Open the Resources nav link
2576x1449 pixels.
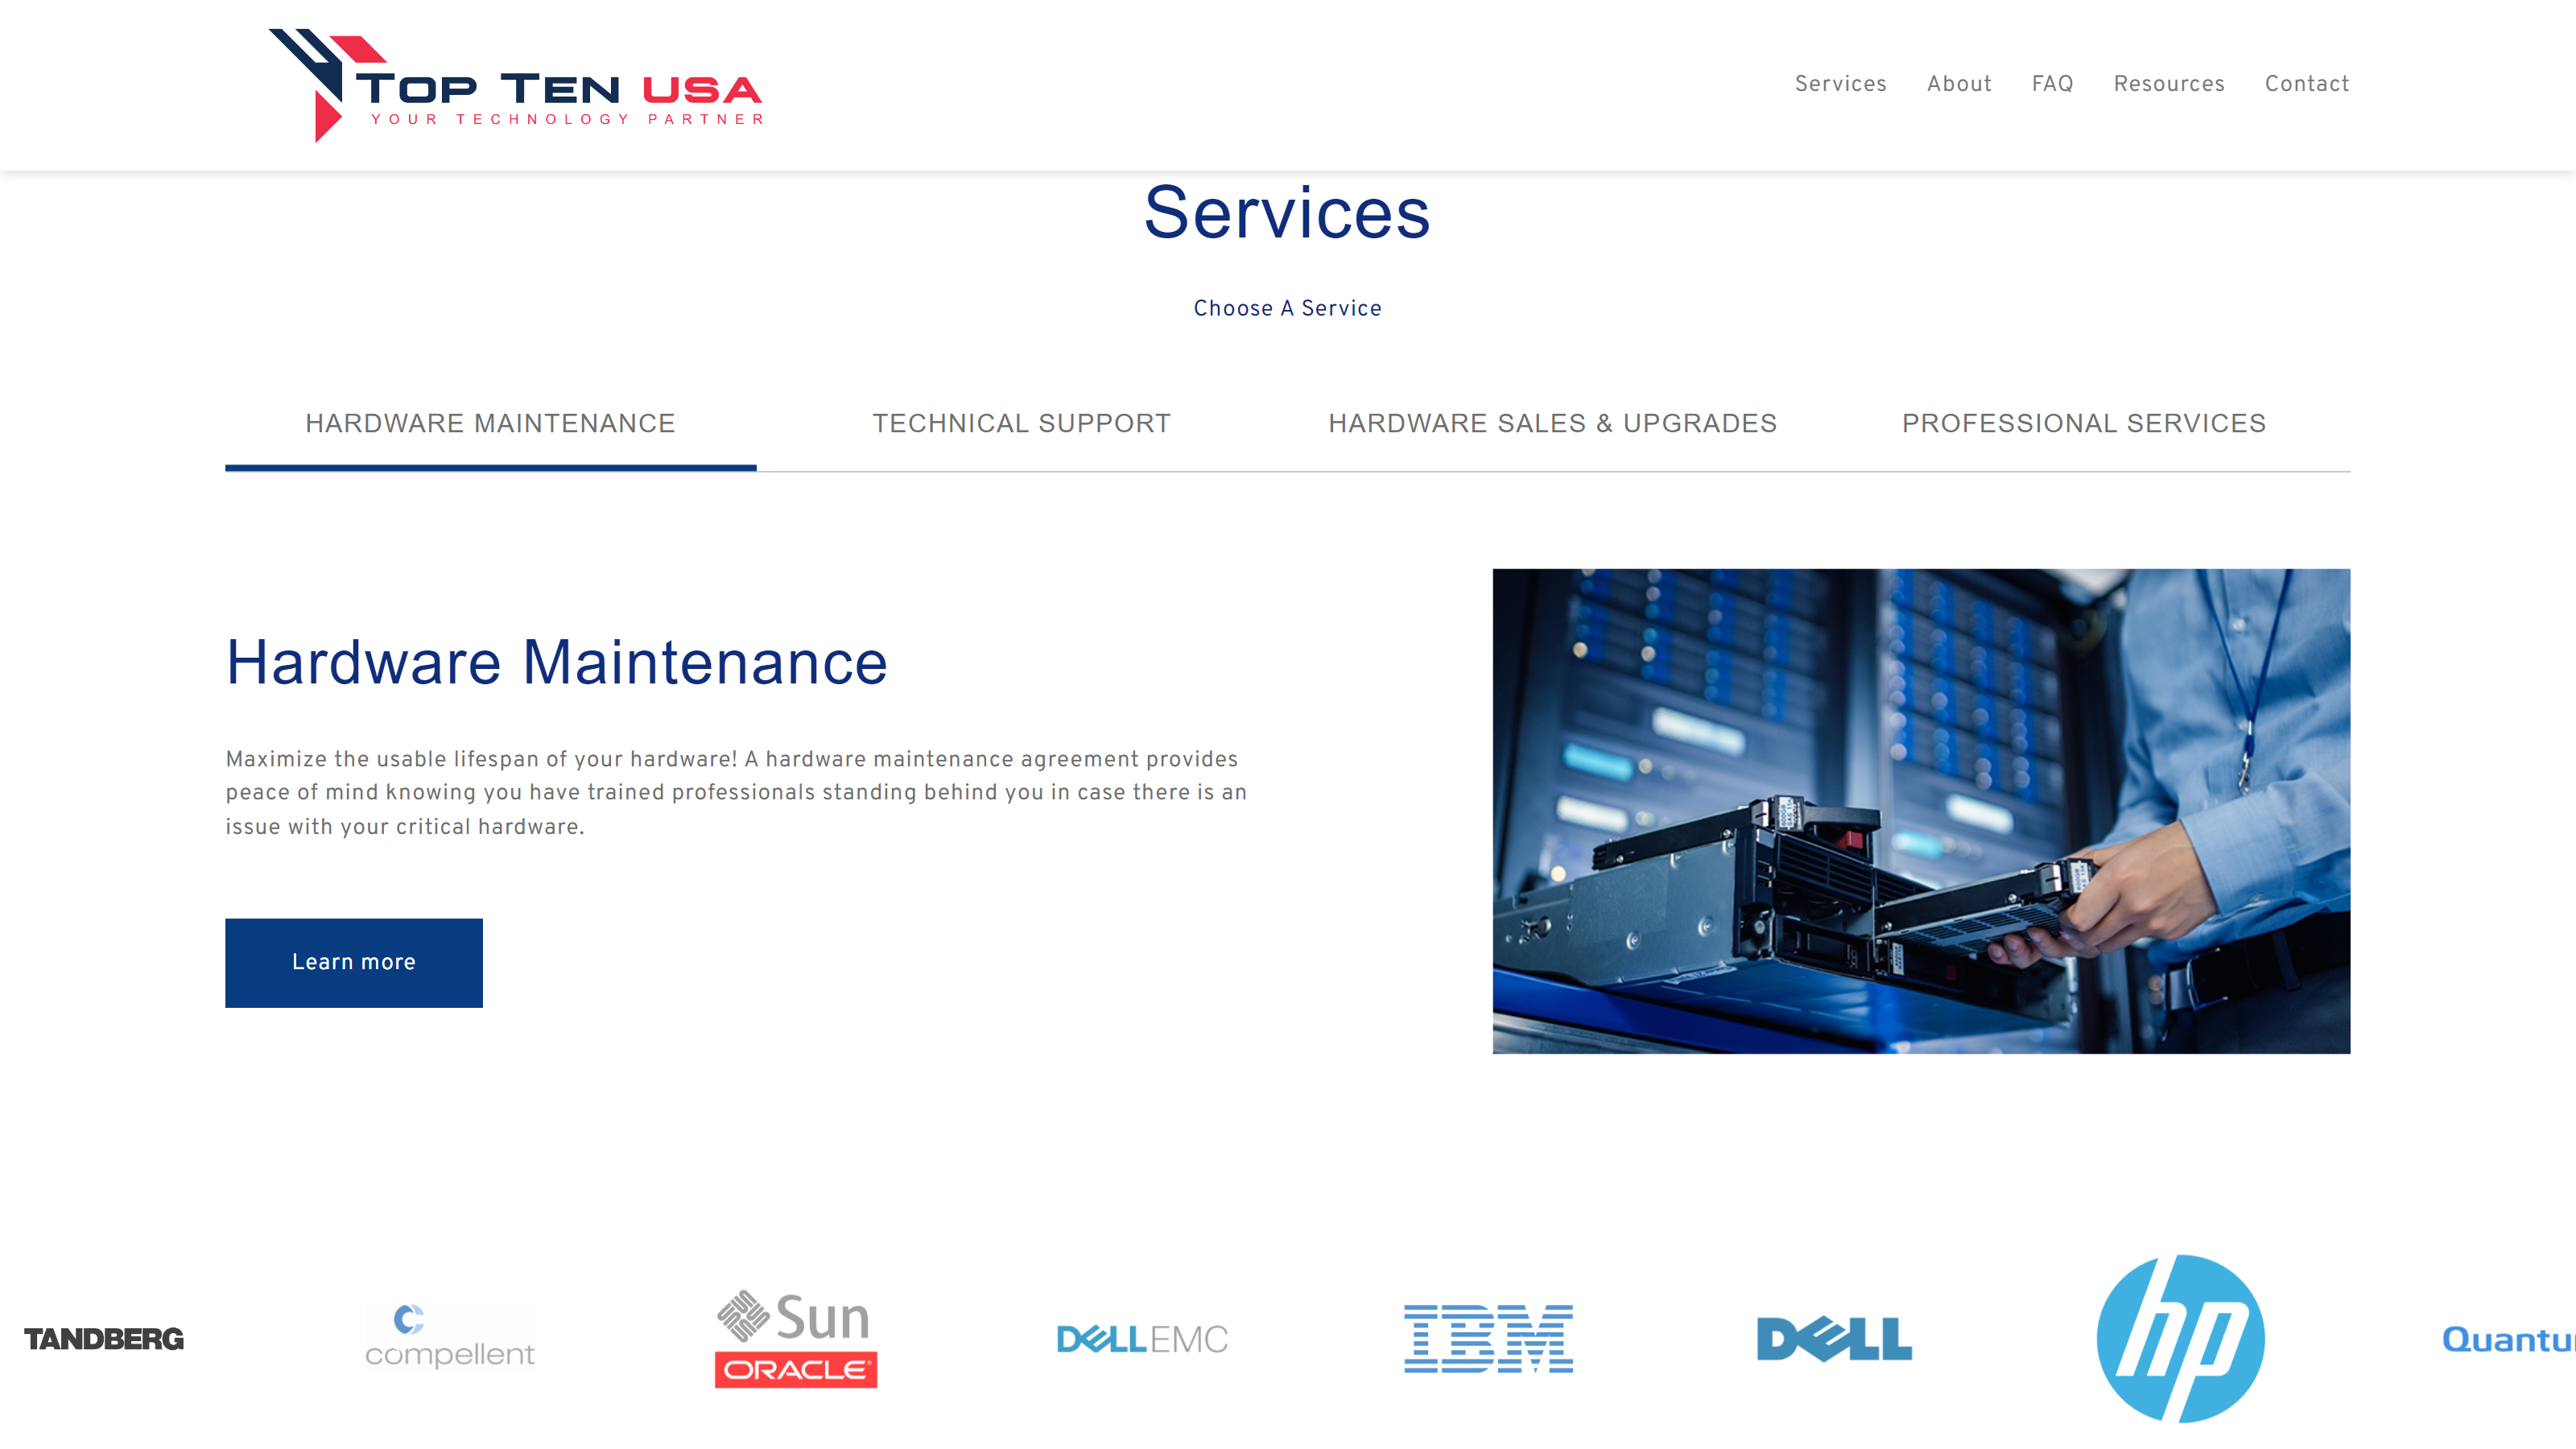pos(2169,84)
